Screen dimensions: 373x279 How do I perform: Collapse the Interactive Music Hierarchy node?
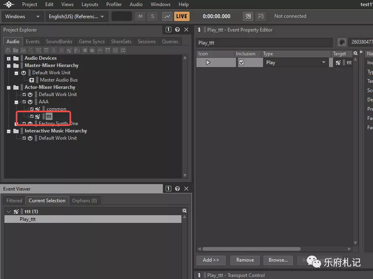tap(9, 131)
